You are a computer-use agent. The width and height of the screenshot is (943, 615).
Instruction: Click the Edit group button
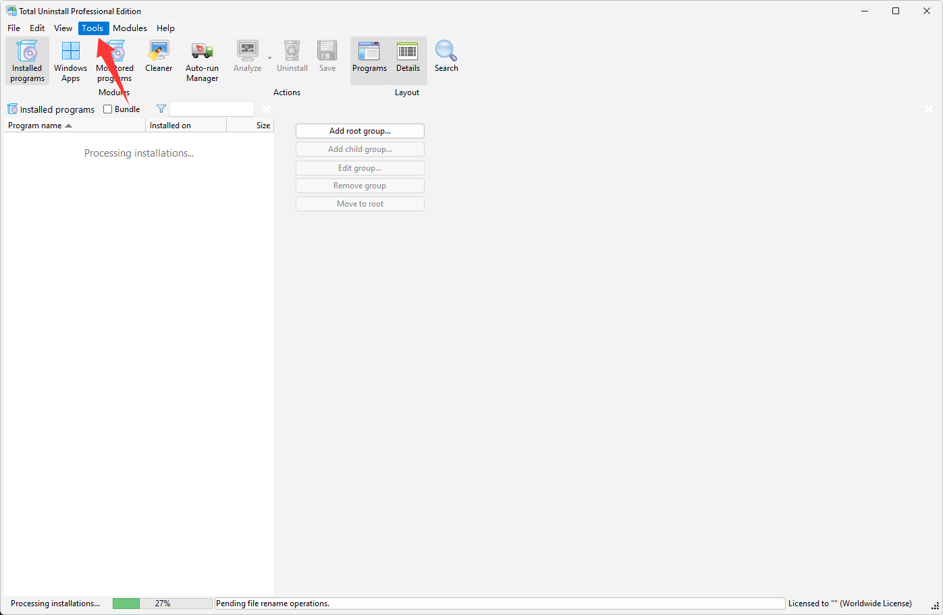coord(360,168)
